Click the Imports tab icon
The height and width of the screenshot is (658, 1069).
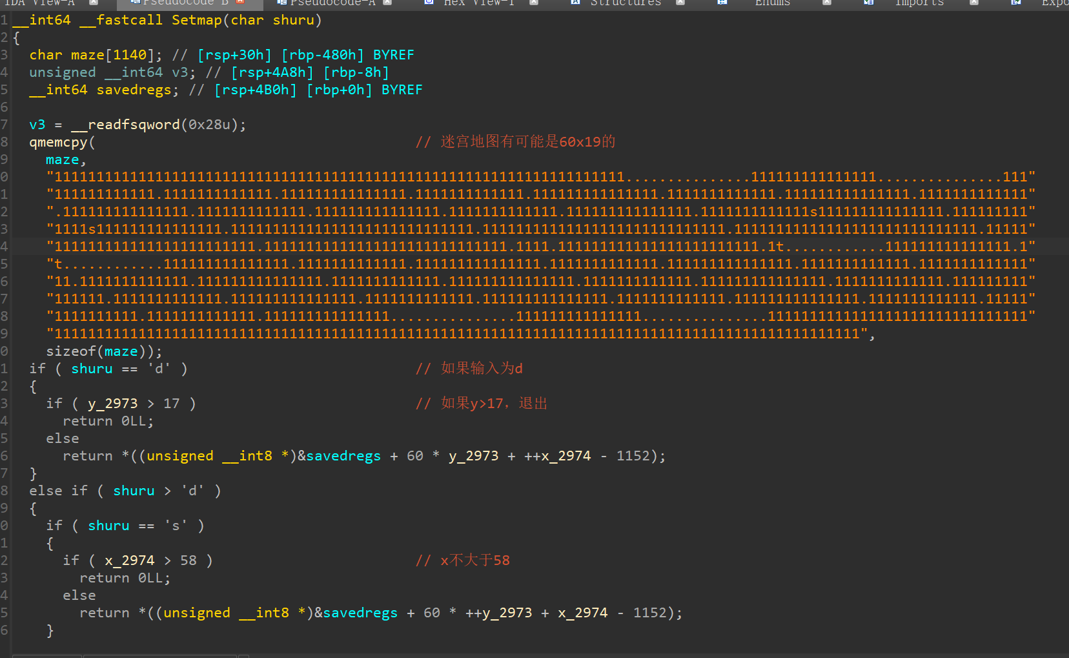[x=869, y=3]
